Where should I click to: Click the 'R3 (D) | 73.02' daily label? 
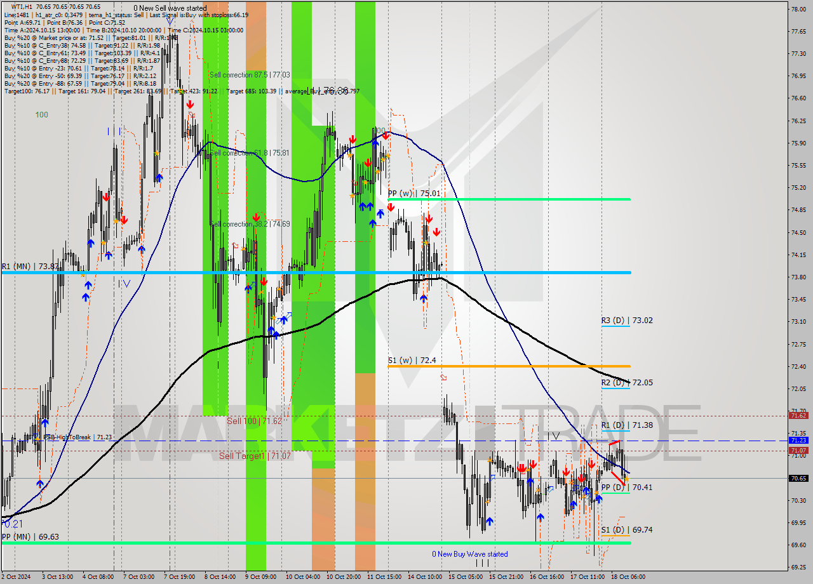(627, 321)
